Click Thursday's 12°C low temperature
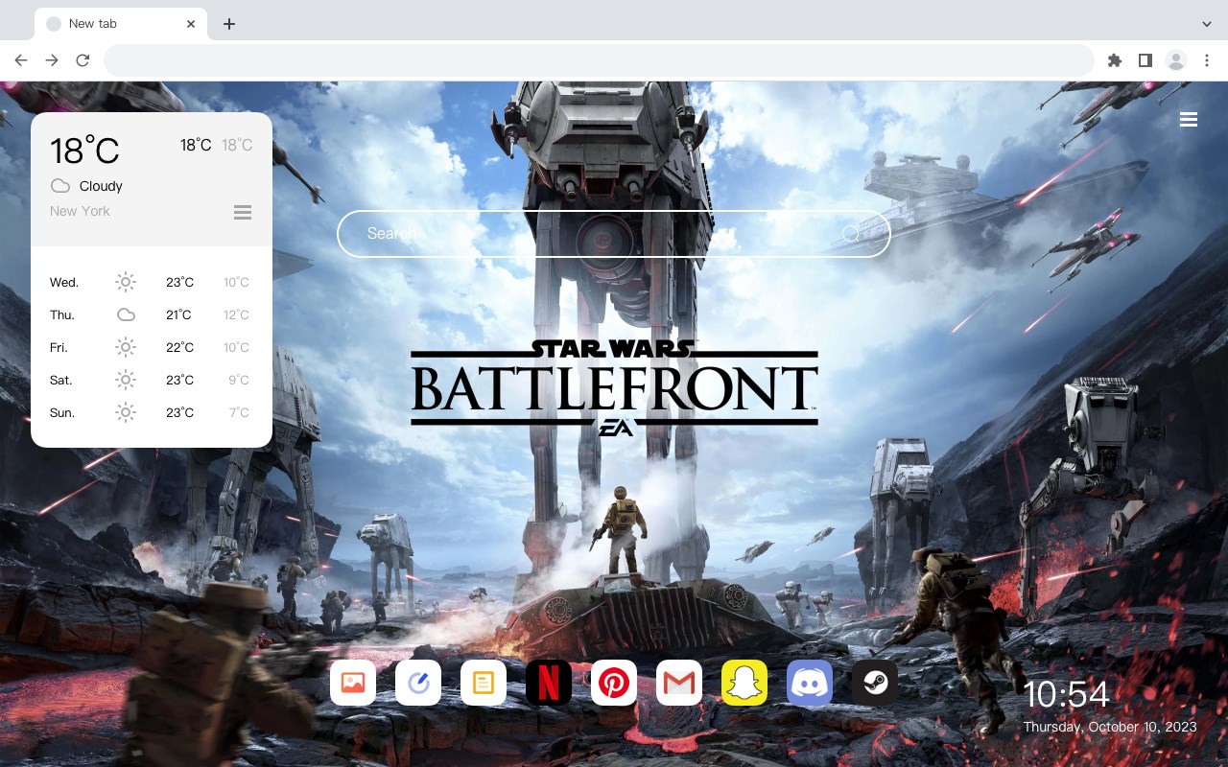The width and height of the screenshot is (1228, 767). pyautogui.click(x=236, y=314)
